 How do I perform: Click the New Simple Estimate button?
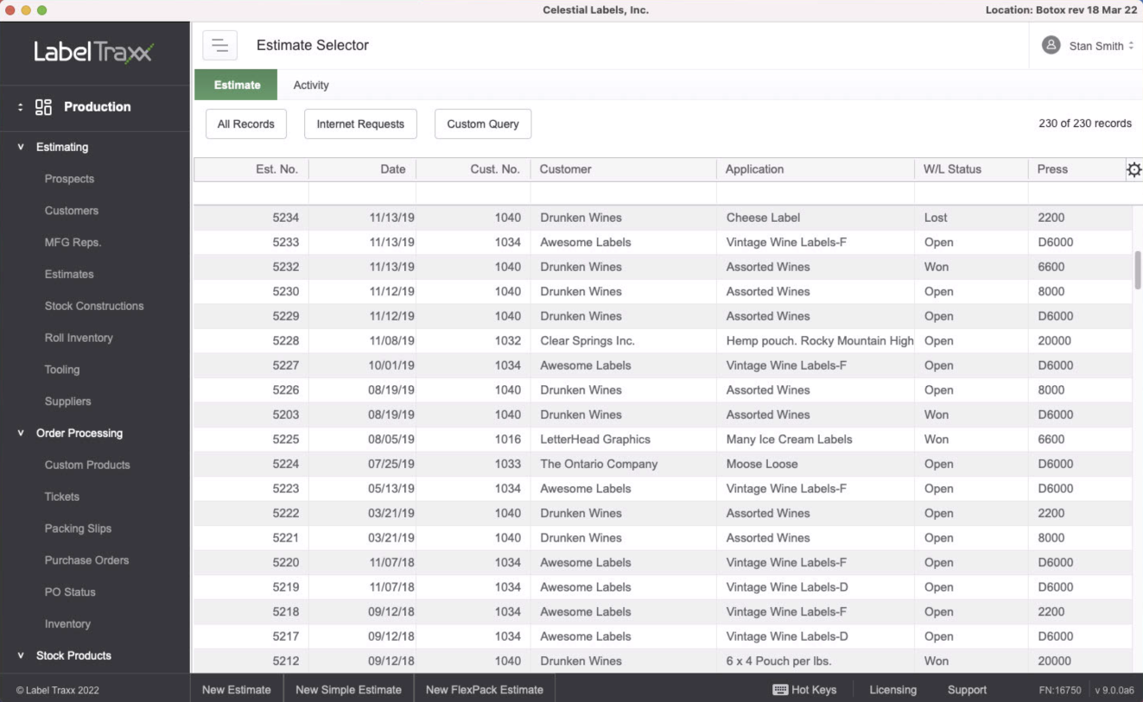tap(348, 690)
